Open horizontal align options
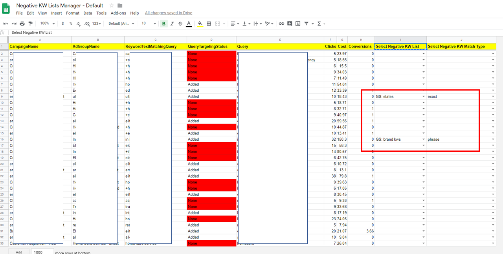The image size is (503, 254). pyautogui.click(x=235, y=24)
